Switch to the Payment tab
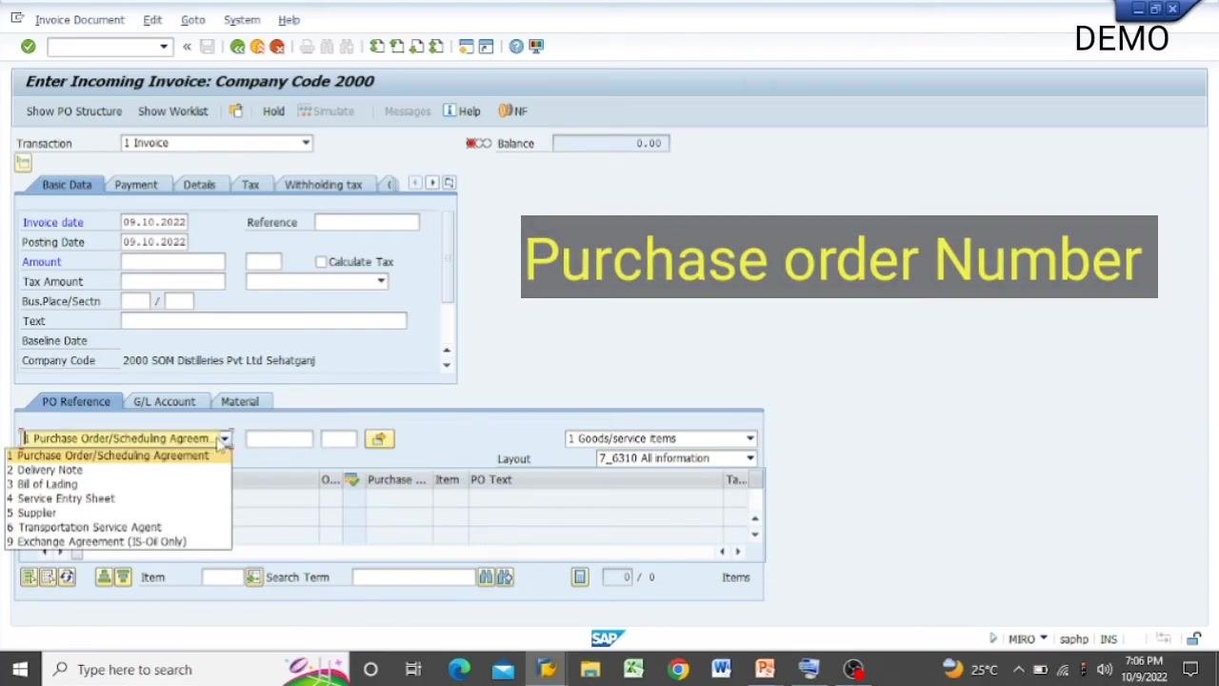1219x686 pixels. [x=136, y=185]
